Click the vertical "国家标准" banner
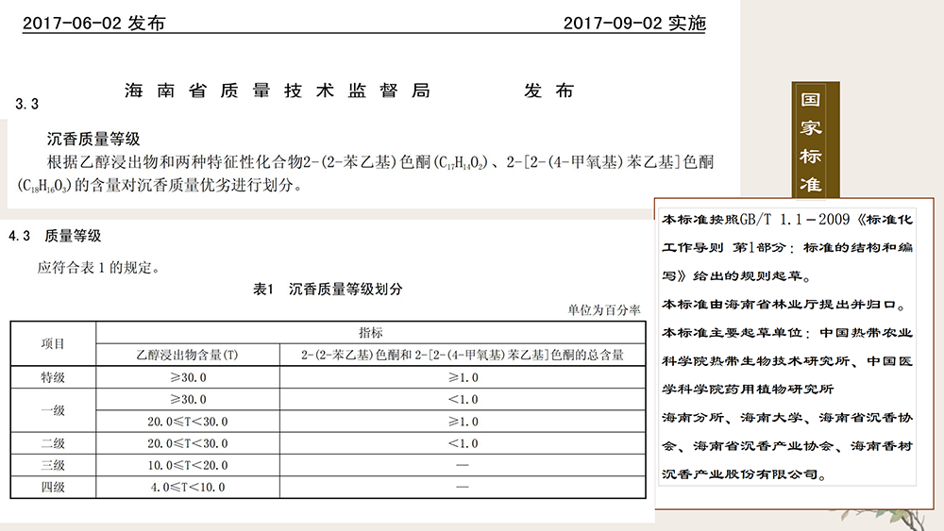 click(810, 141)
